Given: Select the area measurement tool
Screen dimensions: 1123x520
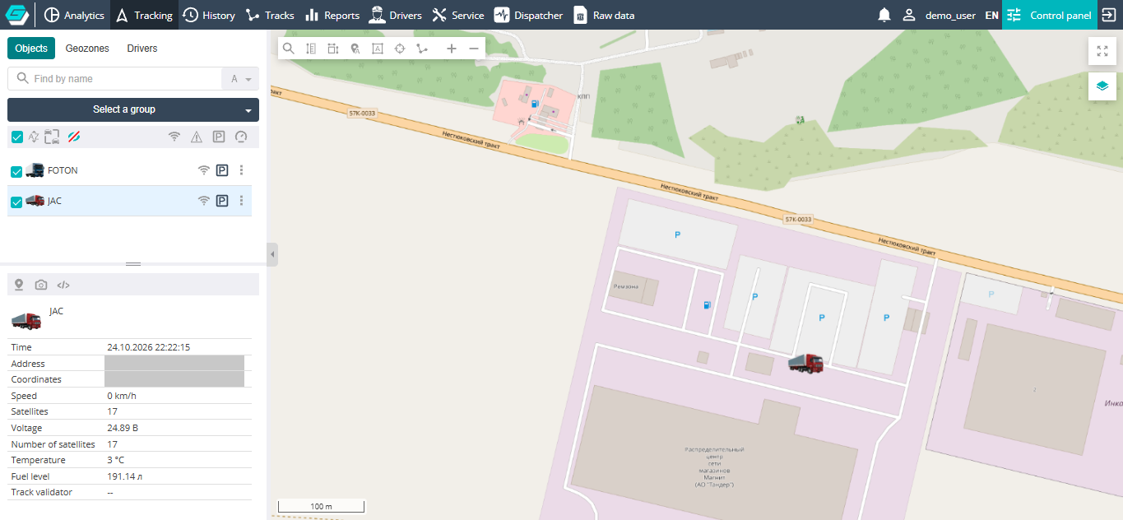Looking at the screenshot, I should (x=333, y=49).
